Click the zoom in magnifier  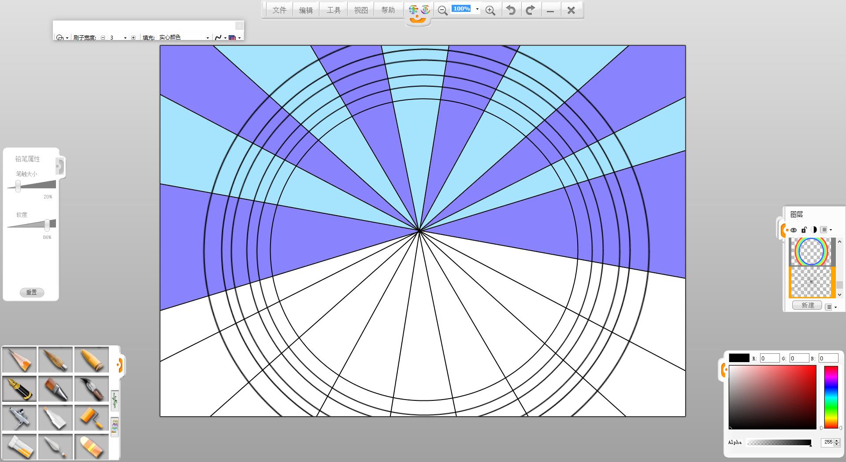pos(490,11)
